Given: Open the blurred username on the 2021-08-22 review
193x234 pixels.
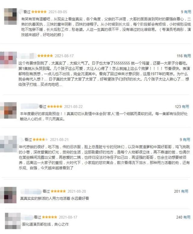Looking at the screenshot, I should [30, 106].
